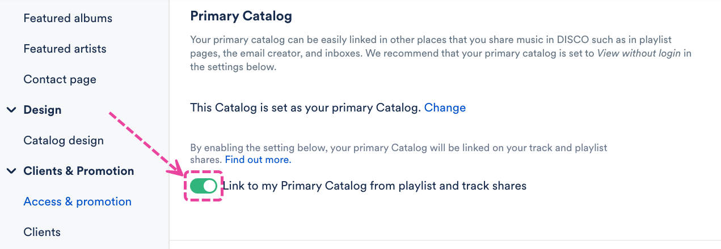This screenshot has height=249, width=721.
Task: Open the Contact page section
Action: pyautogui.click(x=60, y=79)
